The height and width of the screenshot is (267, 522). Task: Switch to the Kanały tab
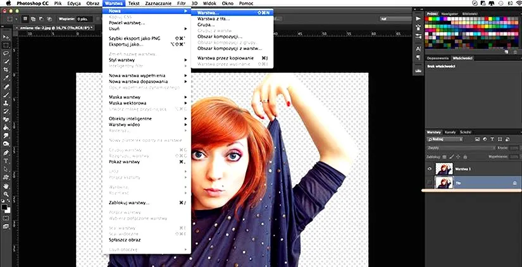tap(450, 132)
